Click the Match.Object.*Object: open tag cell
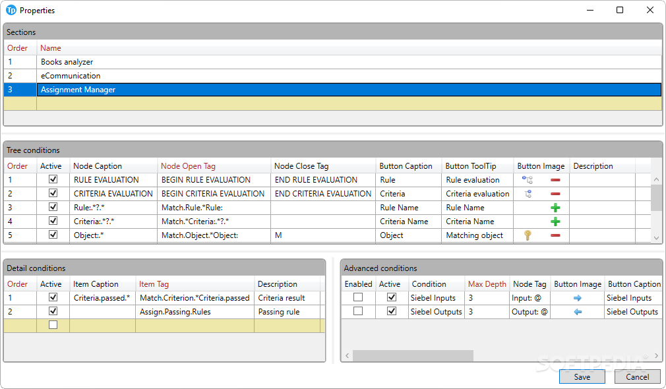 [x=214, y=235]
